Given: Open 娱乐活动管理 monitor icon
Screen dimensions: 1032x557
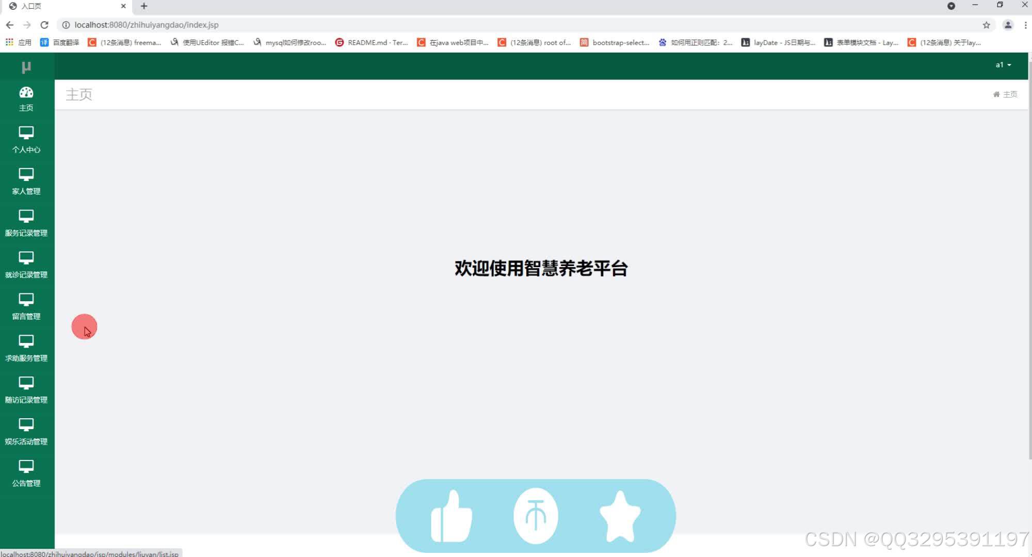Looking at the screenshot, I should [x=26, y=425].
